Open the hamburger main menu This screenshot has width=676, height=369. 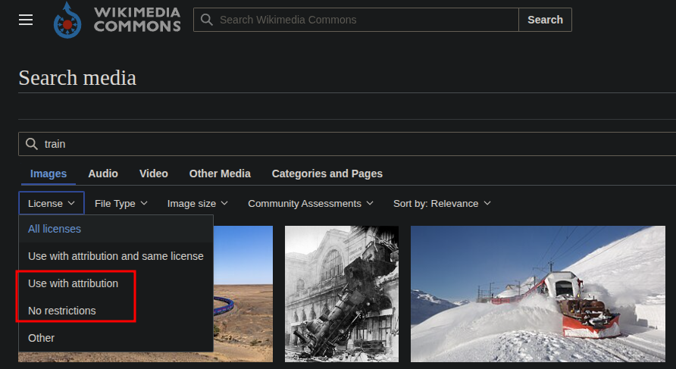point(26,20)
